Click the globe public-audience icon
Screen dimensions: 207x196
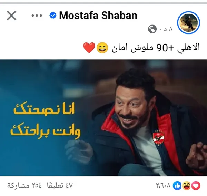point(152,29)
